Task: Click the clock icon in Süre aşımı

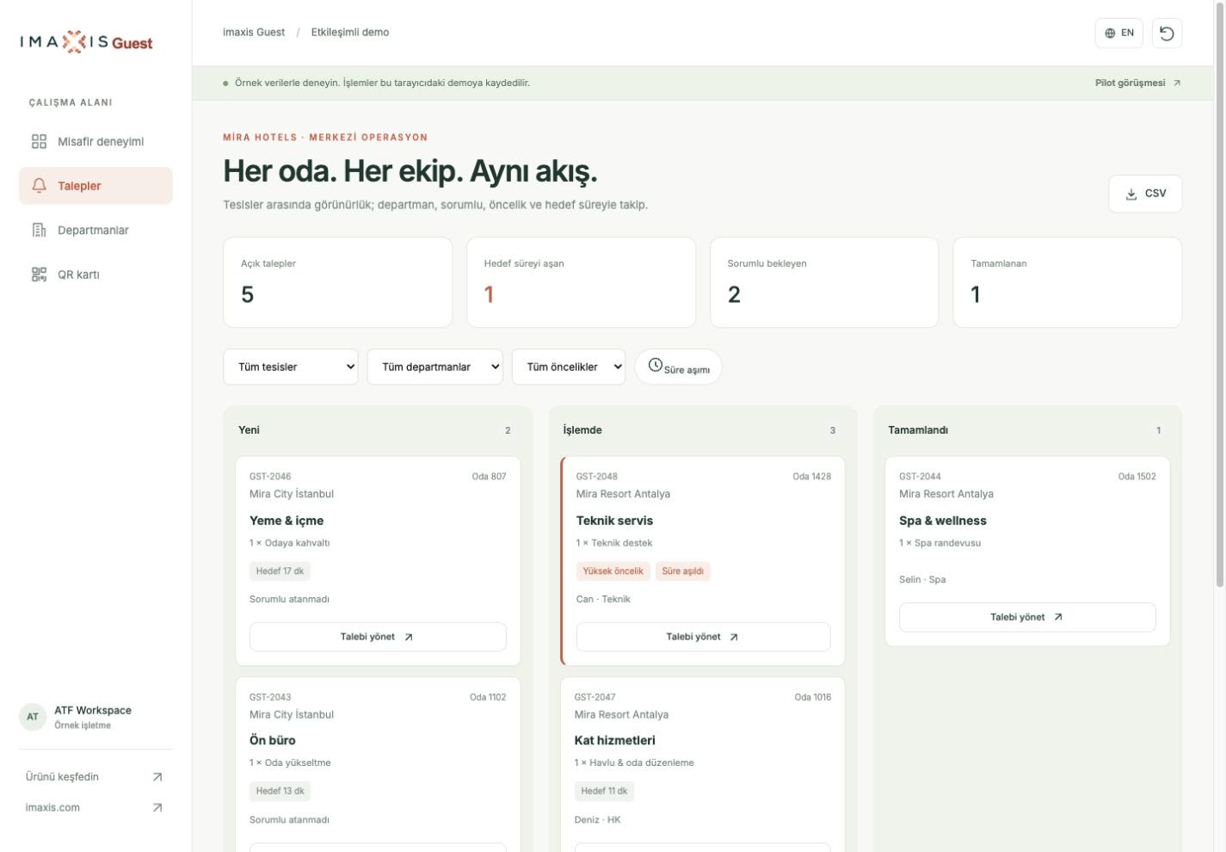Action: (x=656, y=366)
